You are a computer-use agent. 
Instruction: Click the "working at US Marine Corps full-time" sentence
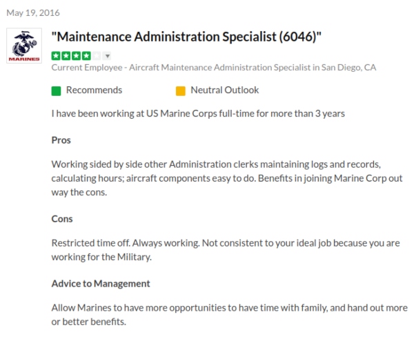click(198, 113)
